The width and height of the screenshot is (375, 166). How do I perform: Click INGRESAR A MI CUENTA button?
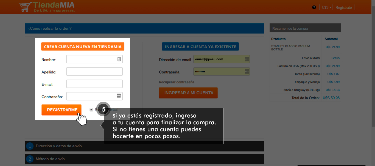coord(188,93)
